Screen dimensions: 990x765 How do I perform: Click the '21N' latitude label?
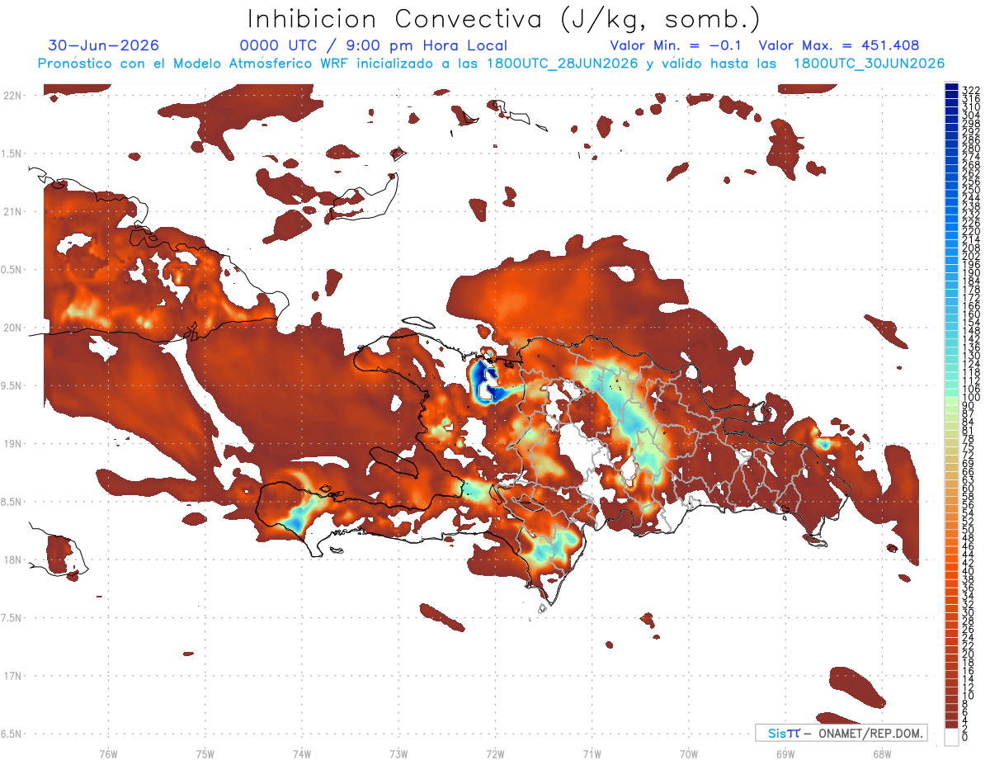12,211
